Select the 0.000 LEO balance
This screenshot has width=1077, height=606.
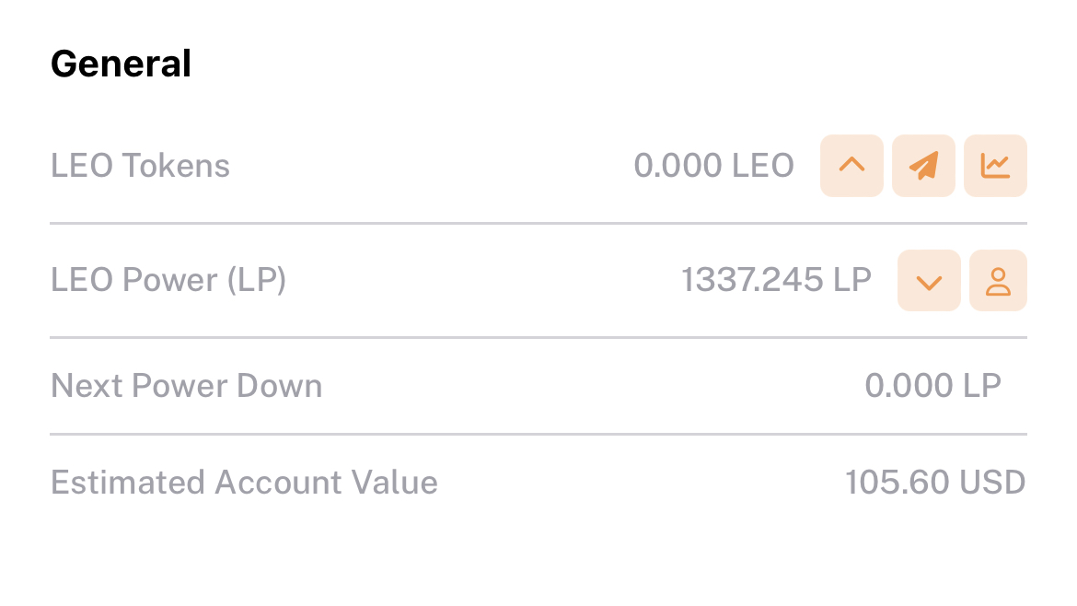(713, 166)
